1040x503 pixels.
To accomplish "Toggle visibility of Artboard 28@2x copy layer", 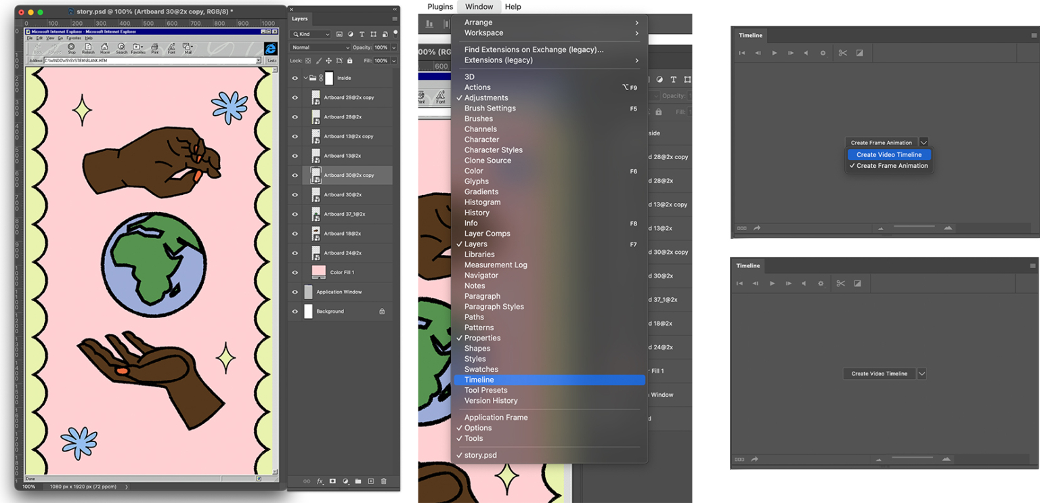I will click(295, 97).
